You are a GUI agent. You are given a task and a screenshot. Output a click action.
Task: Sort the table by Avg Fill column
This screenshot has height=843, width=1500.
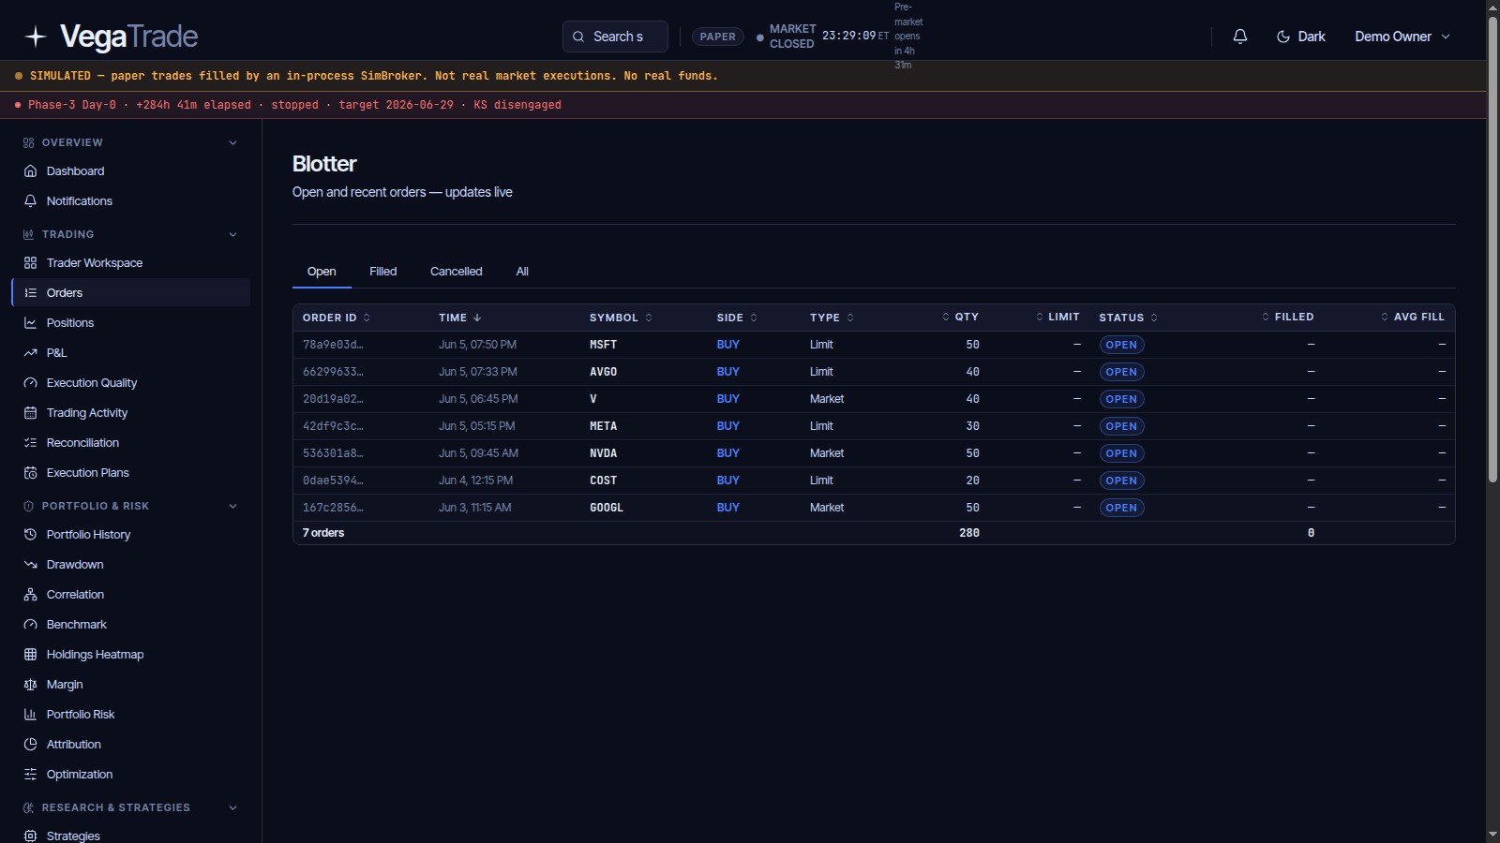1413,318
